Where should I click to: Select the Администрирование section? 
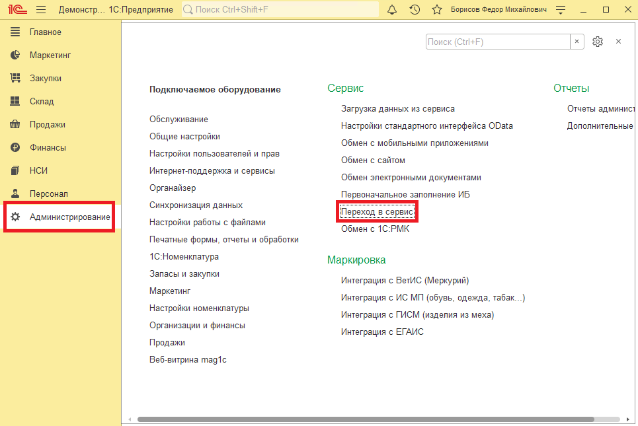tap(60, 217)
